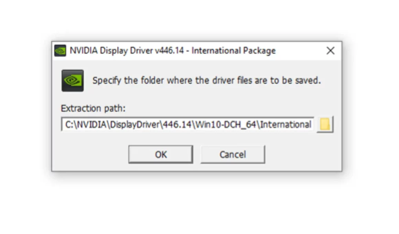Viewport: 399px width, 234px height.
Task: Click 'v446.14' in the window title
Action: [x=169, y=51]
